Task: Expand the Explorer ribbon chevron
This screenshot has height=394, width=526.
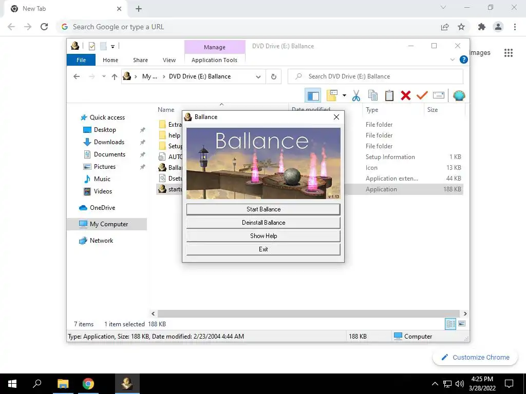Action: [452, 60]
